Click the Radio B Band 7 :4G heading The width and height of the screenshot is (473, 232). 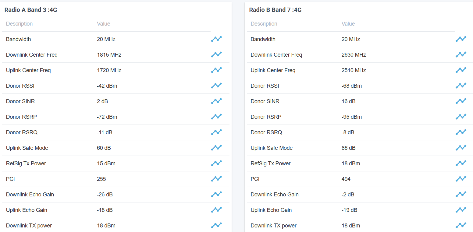coord(275,10)
